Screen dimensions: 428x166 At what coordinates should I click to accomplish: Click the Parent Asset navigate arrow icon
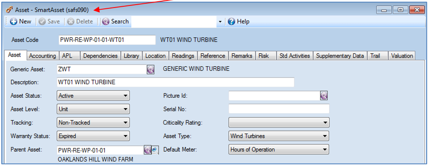(155, 150)
